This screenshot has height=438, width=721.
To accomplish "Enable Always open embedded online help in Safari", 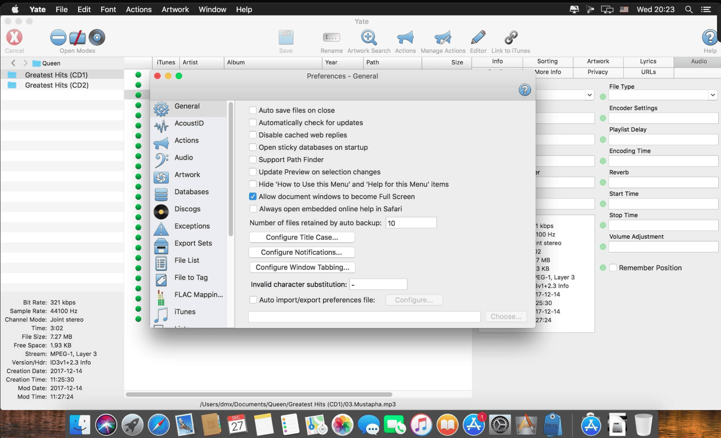I will (x=253, y=209).
